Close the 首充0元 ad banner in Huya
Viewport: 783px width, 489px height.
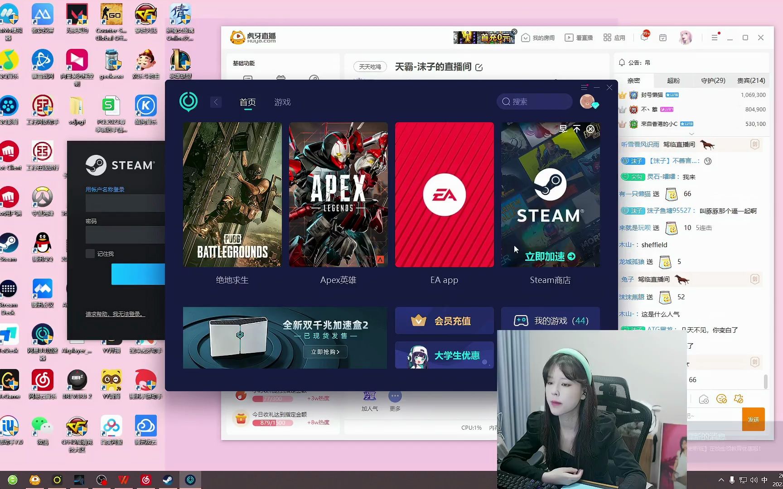514,32
